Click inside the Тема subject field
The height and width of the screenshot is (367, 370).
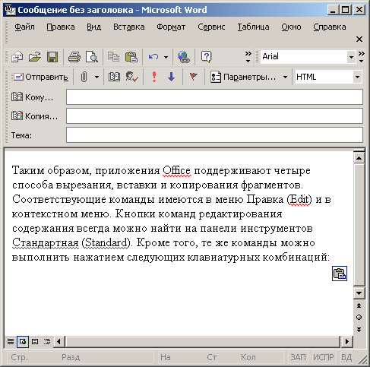point(214,135)
